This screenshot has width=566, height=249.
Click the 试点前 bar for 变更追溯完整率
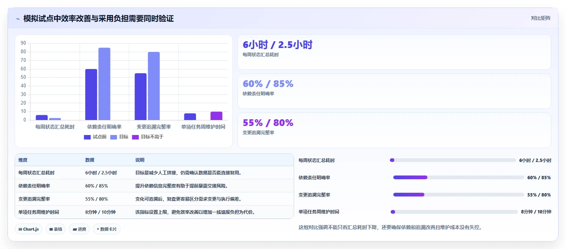tap(140, 97)
